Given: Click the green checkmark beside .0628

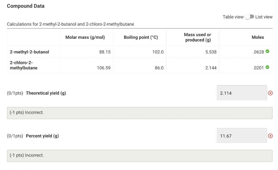Looking at the screenshot, I should click(267, 52).
